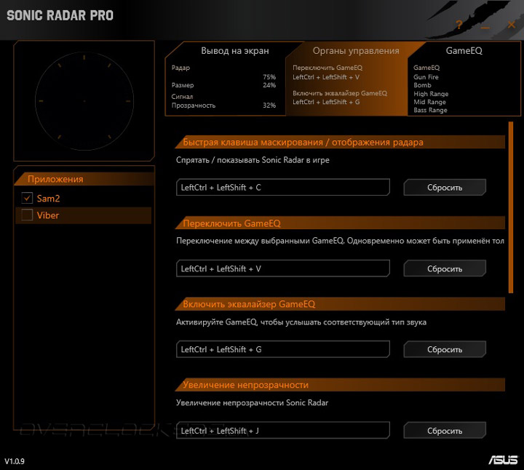
Task: Click the Gun Fire entry in GameEQ tab
Action: pos(426,77)
